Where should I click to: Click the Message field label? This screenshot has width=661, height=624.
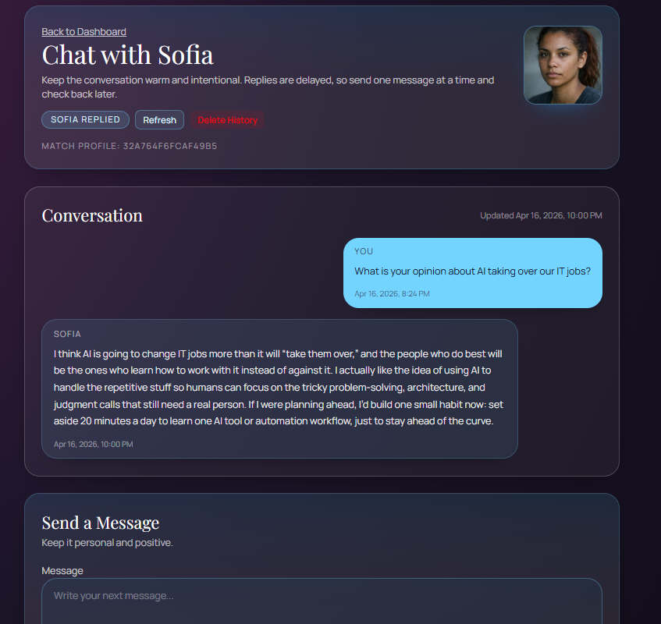coord(62,571)
